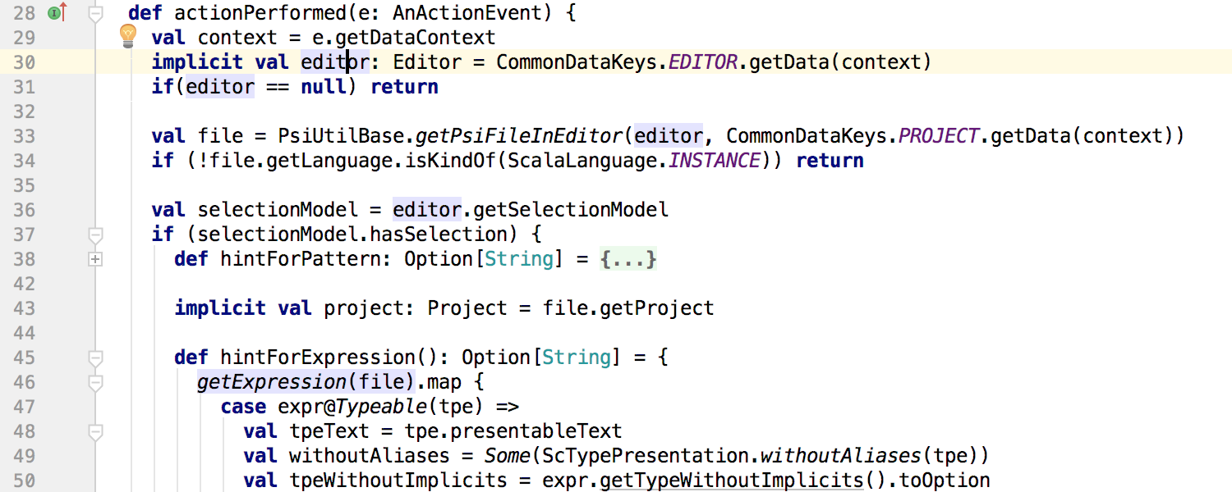Collapse the selectionModel.hasSelection if block
1232x492 pixels.
[96, 235]
